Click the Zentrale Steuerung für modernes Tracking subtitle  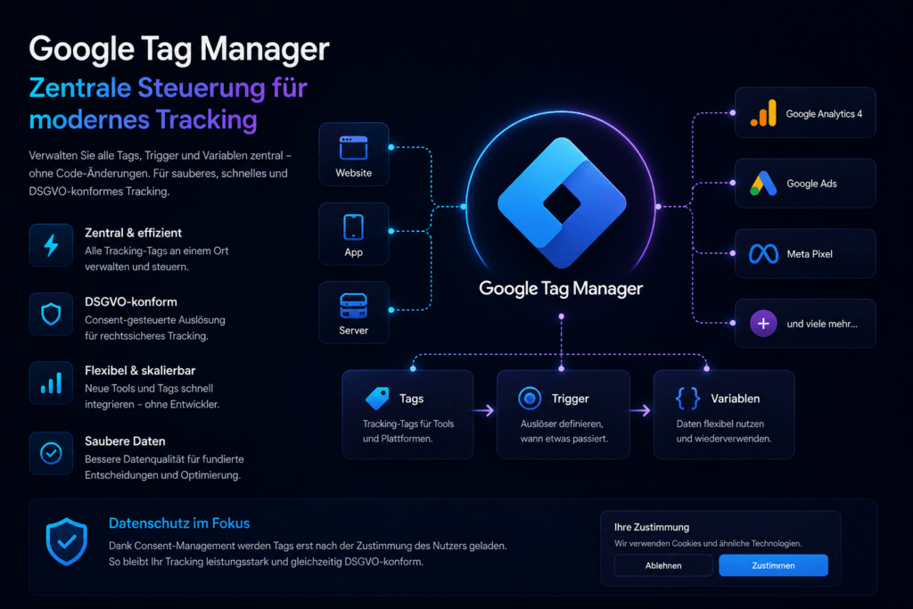click(x=169, y=103)
